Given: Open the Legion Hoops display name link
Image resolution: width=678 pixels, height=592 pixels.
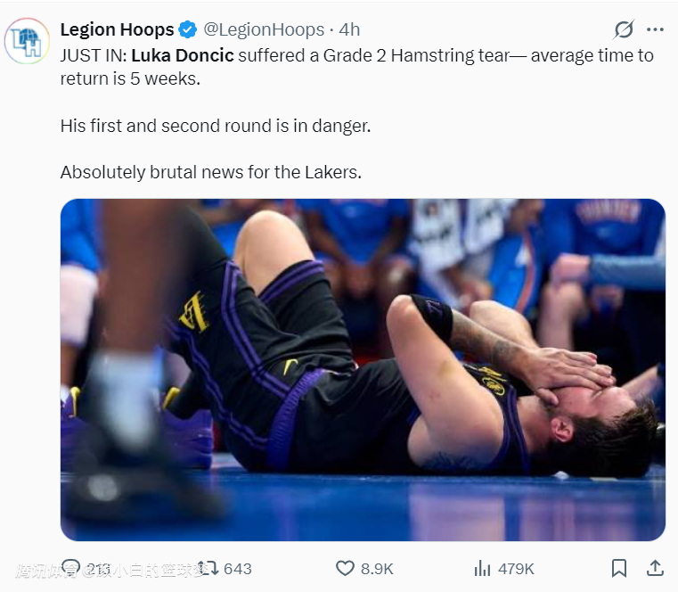Looking at the screenshot, I should [117, 30].
